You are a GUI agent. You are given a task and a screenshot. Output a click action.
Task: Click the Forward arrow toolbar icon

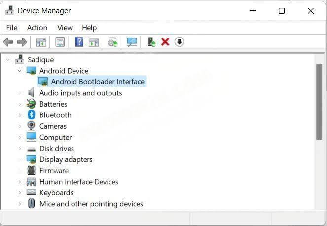[22, 42]
